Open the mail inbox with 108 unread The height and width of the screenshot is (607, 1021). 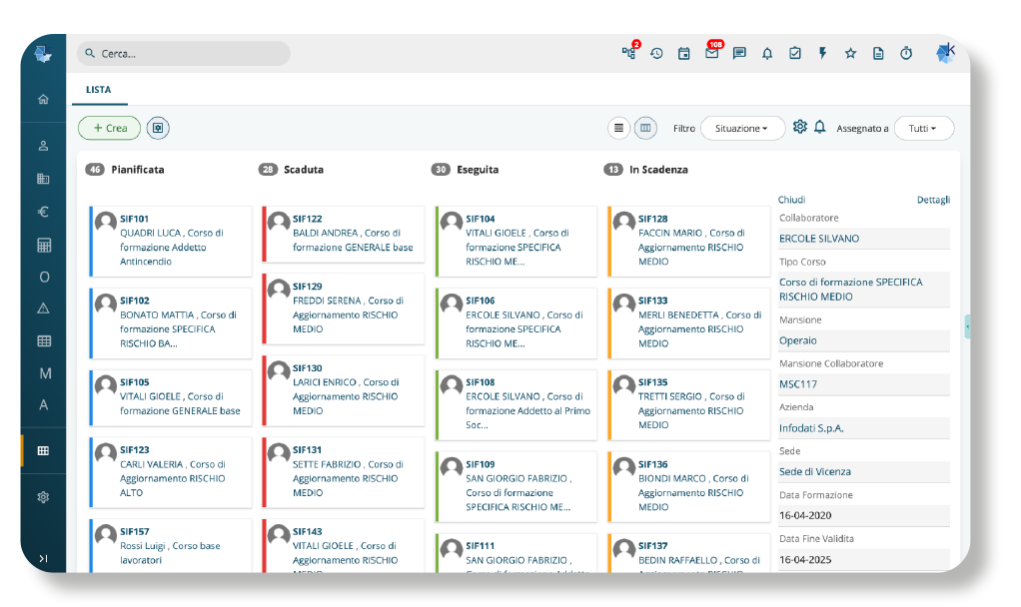coord(711,54)
